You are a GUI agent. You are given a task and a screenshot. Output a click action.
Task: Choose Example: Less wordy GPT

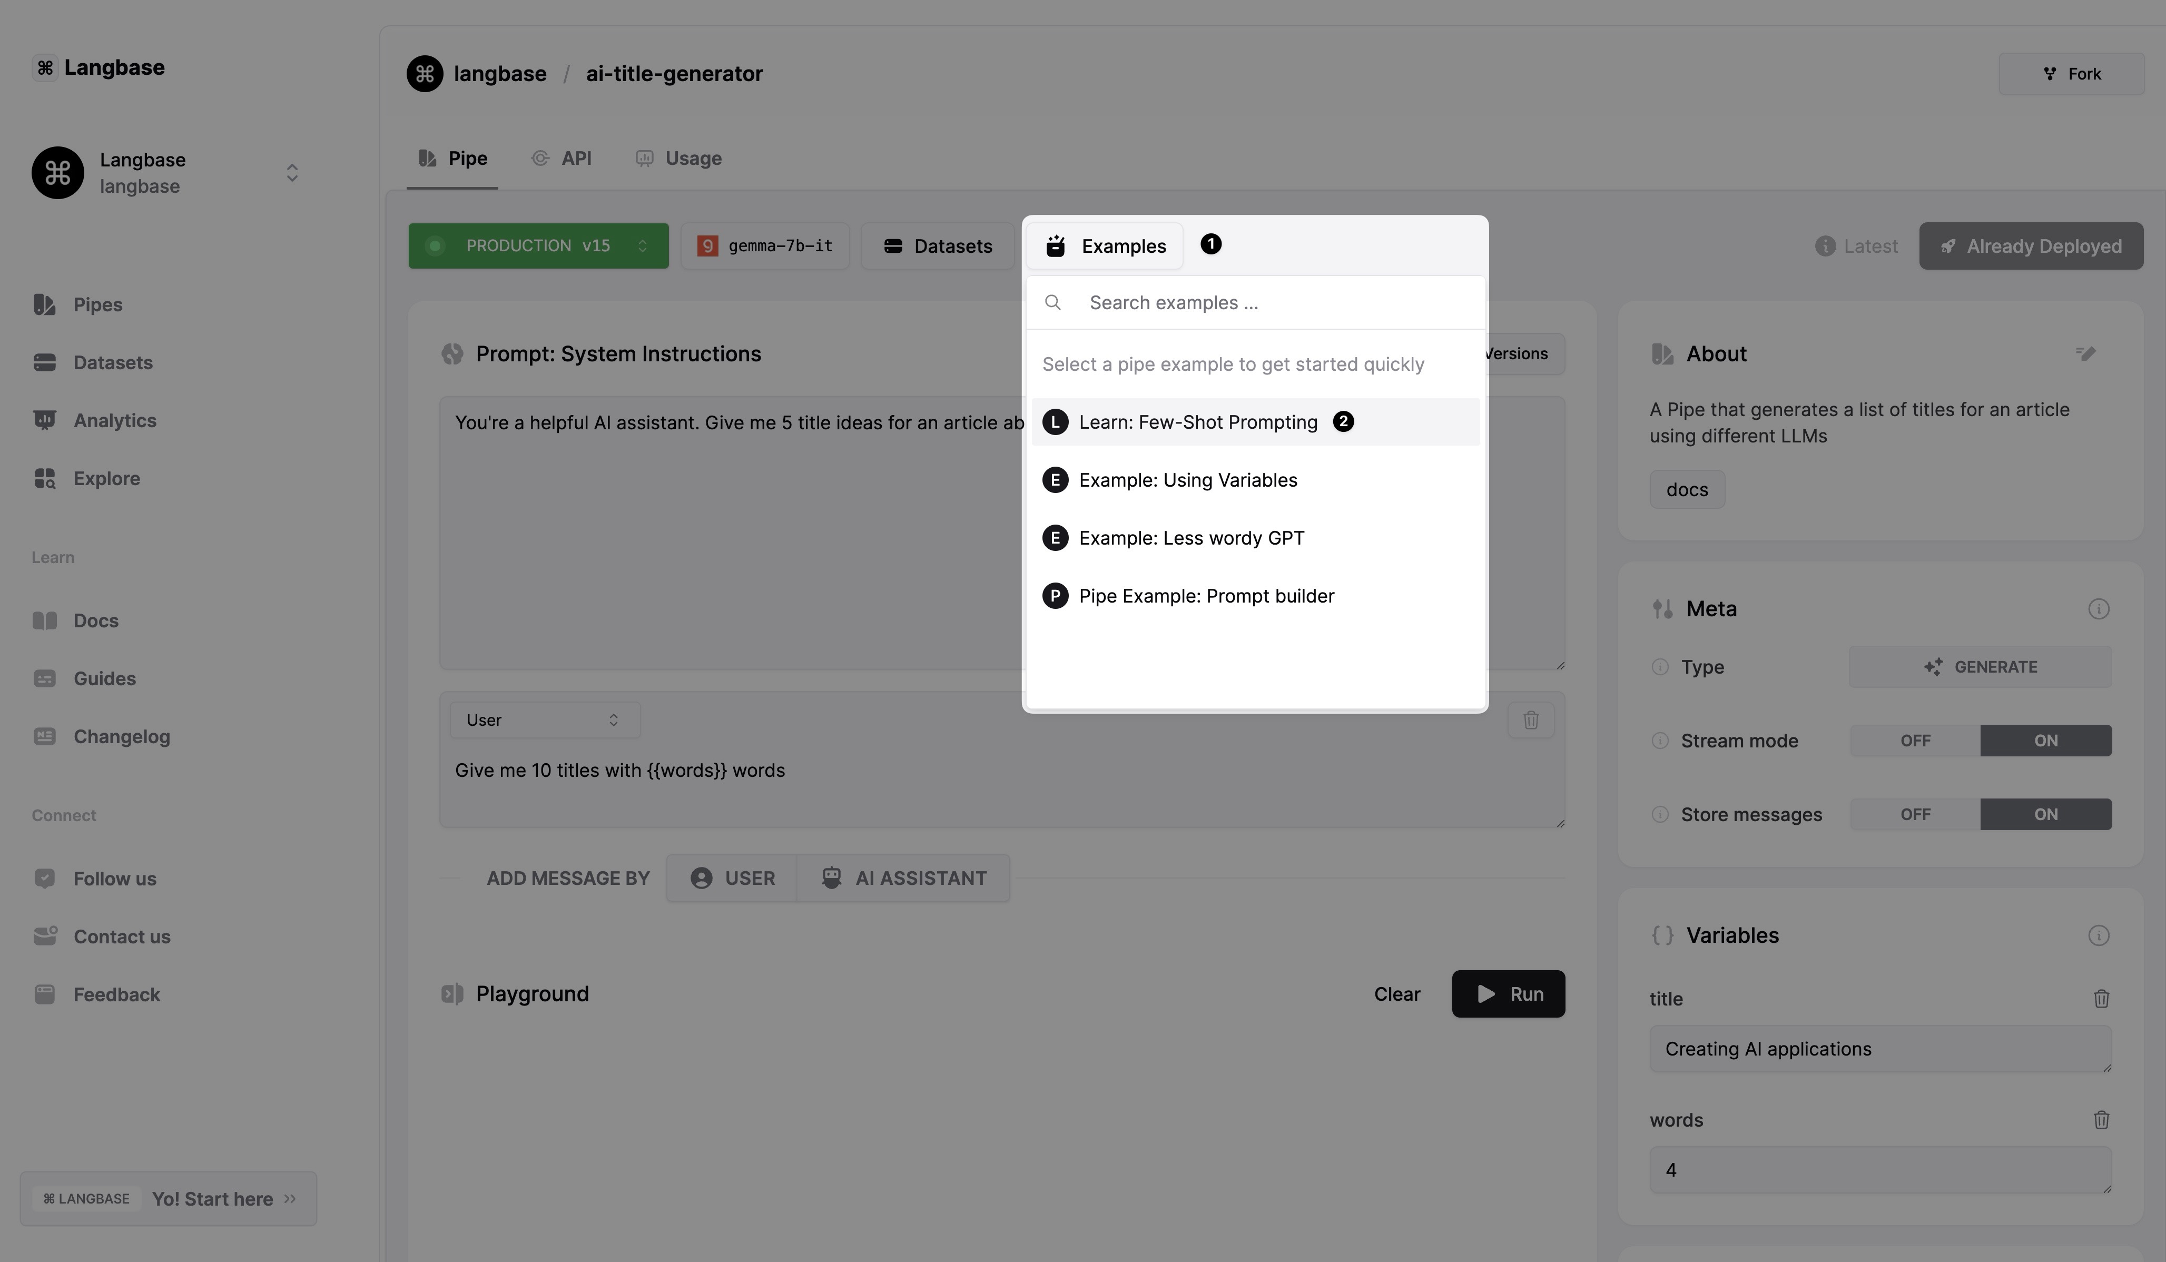click(x=1192, y=538)
